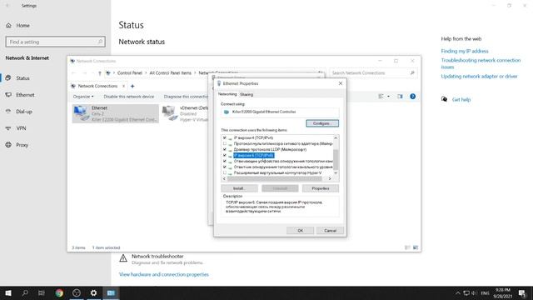Close the Ethernet Properties dialog
The height and width of the screenshot is (300, 533).
[x=341, y=83]
